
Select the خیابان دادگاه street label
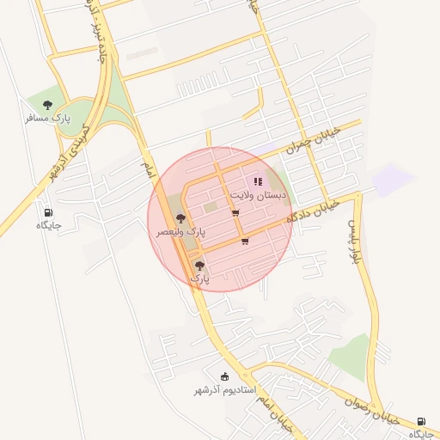[x=313, y=212]
